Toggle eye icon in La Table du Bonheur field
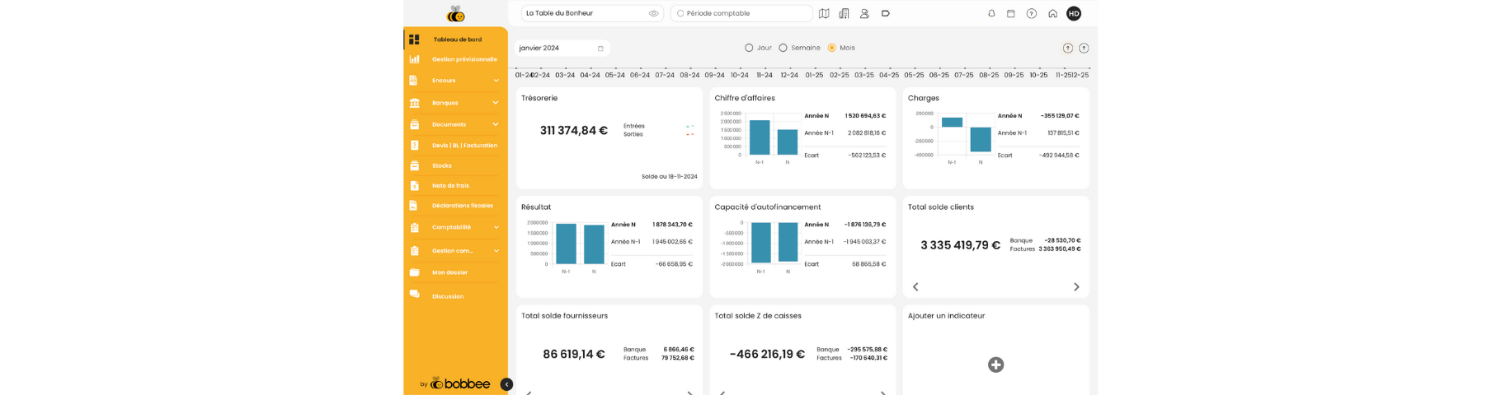The image size is (1501, 395). [653, 13]
